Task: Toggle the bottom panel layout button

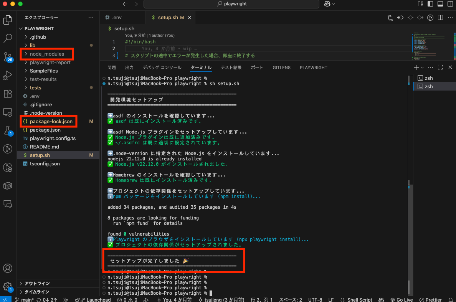Action: tap(440, 4)
